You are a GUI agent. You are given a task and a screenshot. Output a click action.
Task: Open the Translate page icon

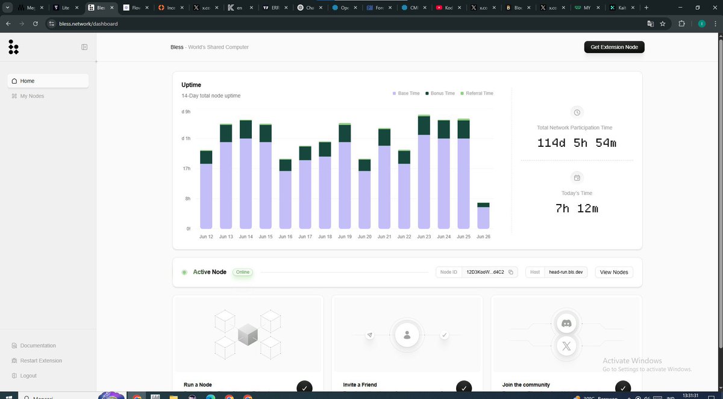click(x=650, y=23)
